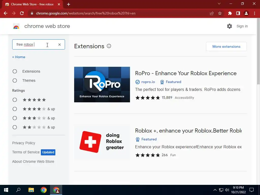Clear the search box with the X

pyautogui.click(x=59, y=44)
